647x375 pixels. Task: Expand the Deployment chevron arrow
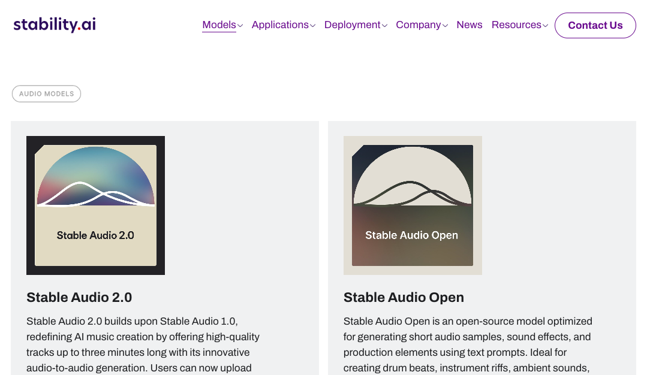(384, 26)
